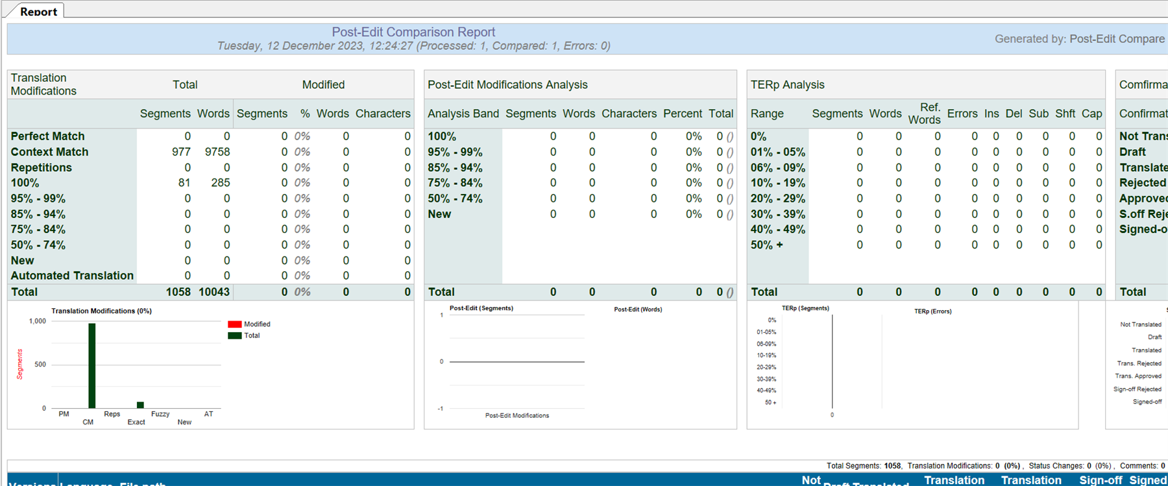This screenshot has width=1168, height=486.
Task: Click the New band in Post-Edit analysis
Action: 439,214
